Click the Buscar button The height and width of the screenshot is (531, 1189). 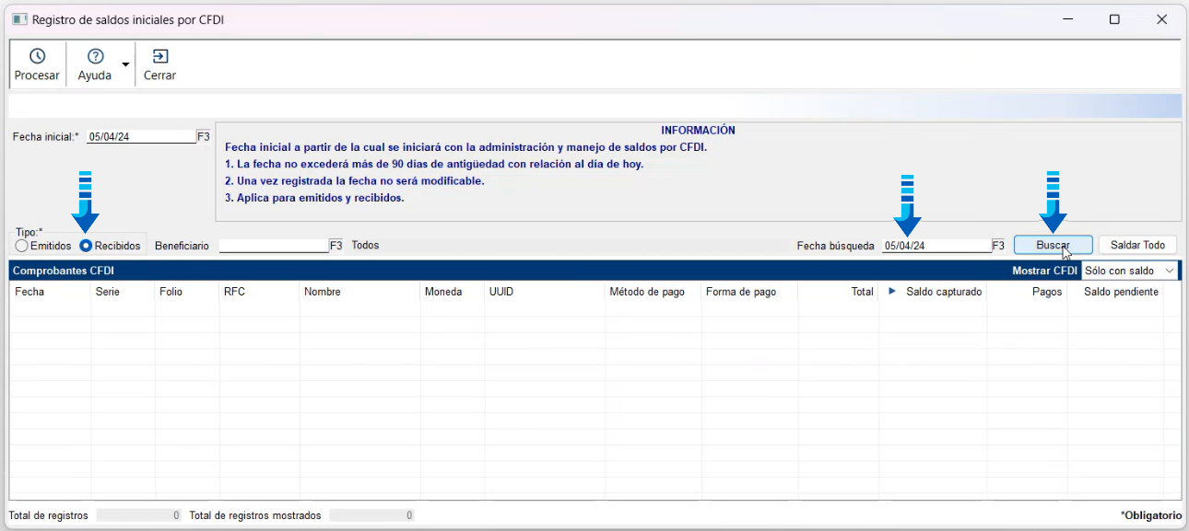(1054, 246)
